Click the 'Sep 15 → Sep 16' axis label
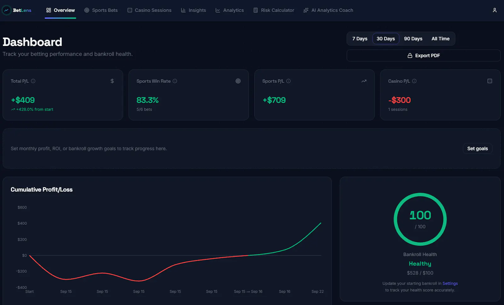This screenshot has width=504, height=305. point(248,291)
